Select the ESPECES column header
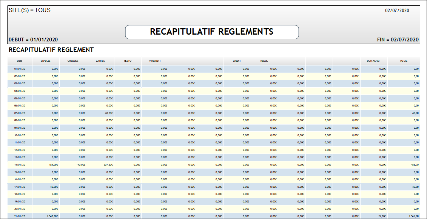The height and width of the screenshot is (219, 427). [x=46, y=61]
